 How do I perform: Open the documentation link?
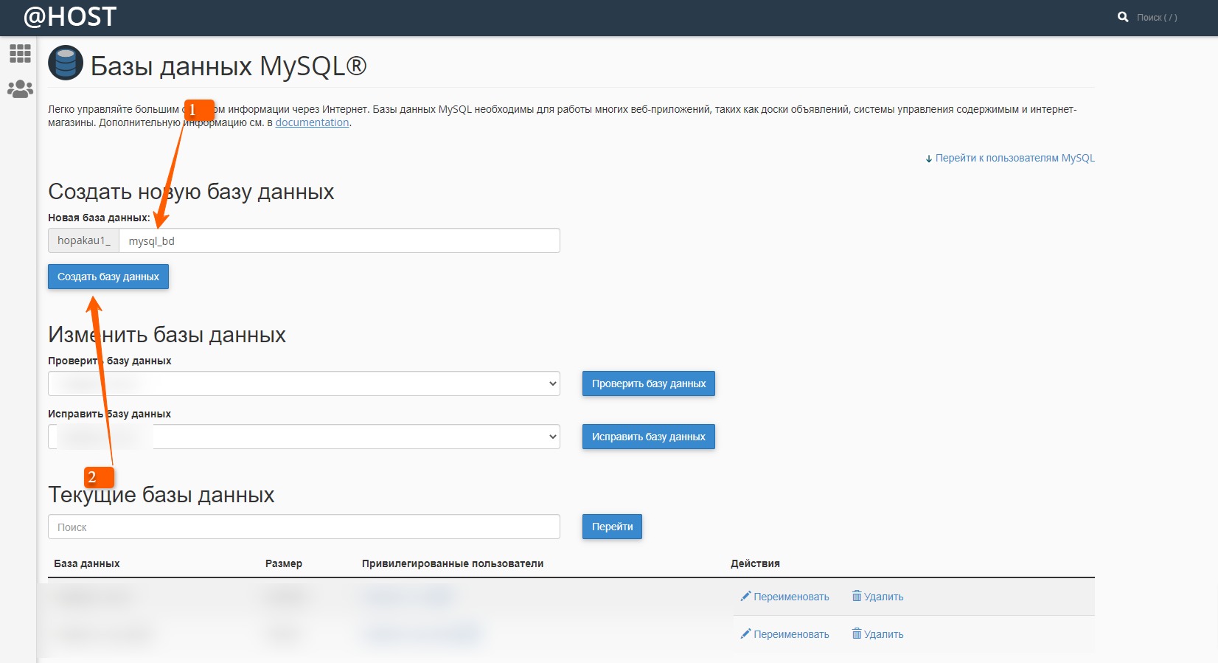tap(312, 122)
